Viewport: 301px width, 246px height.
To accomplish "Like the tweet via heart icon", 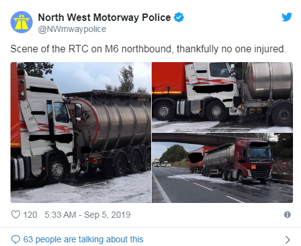I will pyautogui.click(x=15, y=215).
